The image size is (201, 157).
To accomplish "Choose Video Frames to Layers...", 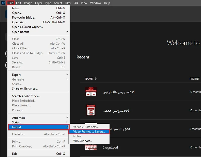I will pos(89,131).
